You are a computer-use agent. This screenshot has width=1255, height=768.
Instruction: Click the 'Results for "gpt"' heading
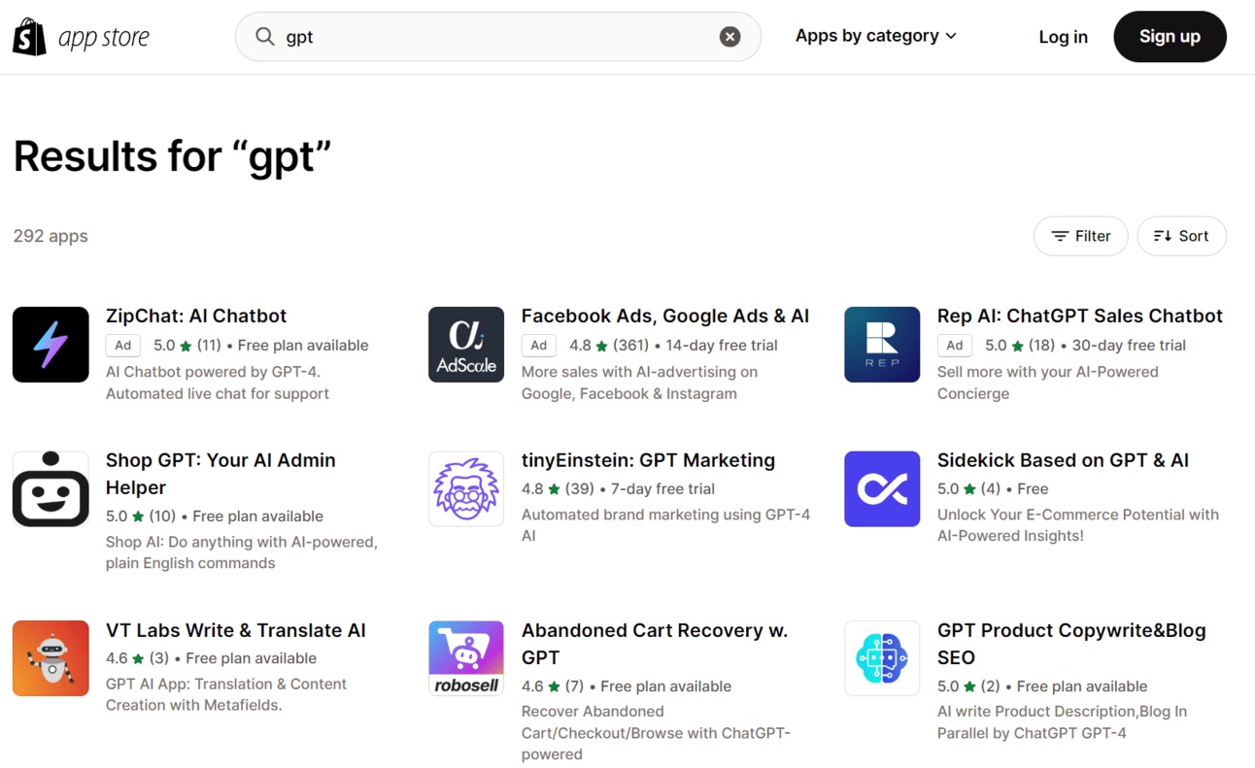(x=173, y=156)
